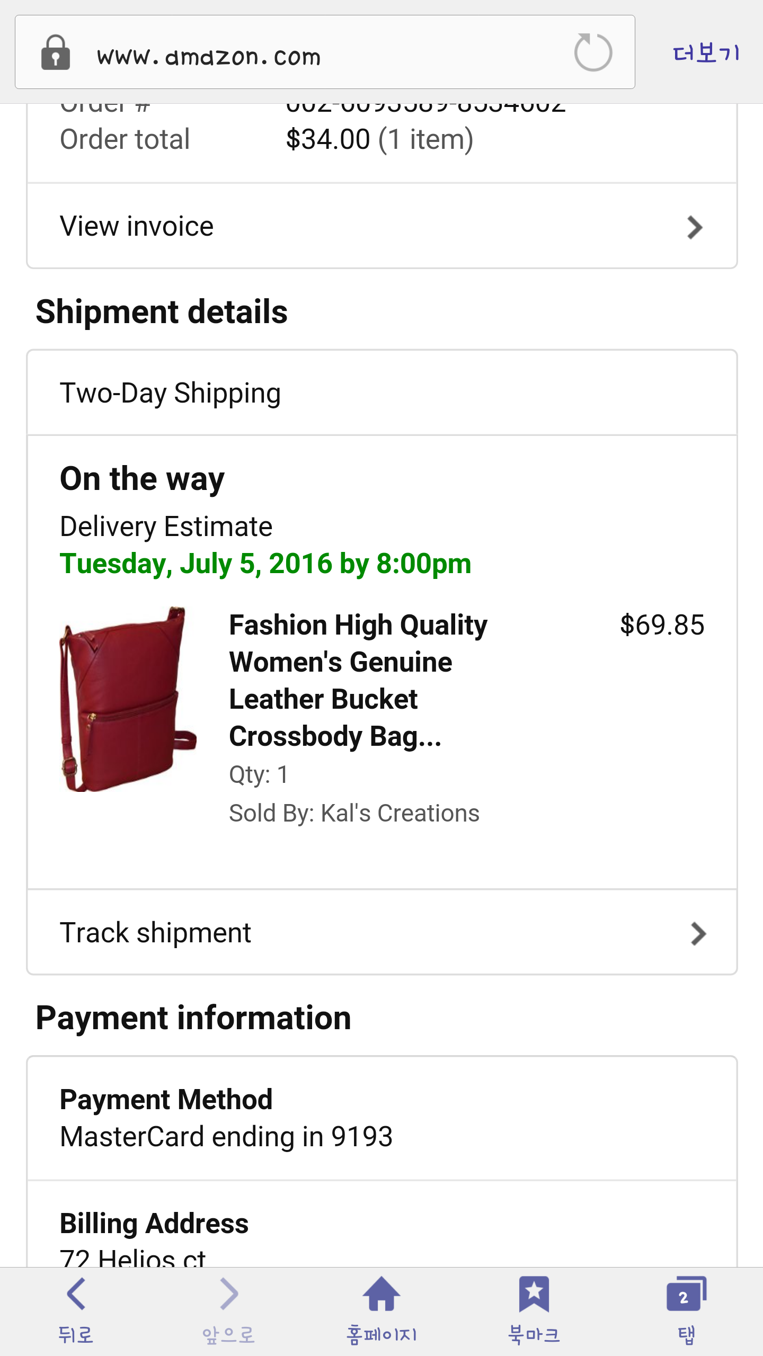Tap the Track shipment row label
The height and width of the screenshot is (1356, 763).
pos(155,933)
